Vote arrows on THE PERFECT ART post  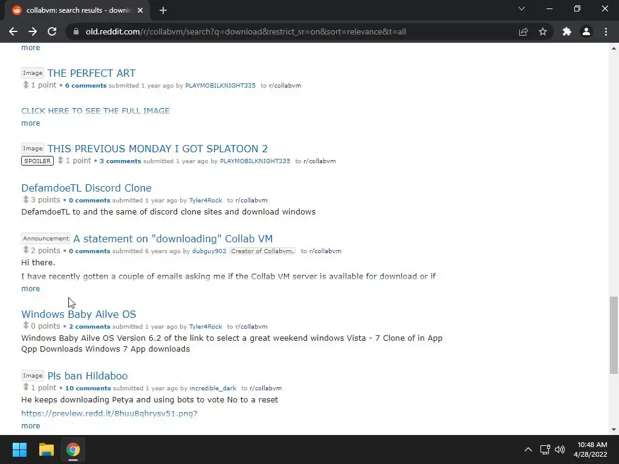25,85
